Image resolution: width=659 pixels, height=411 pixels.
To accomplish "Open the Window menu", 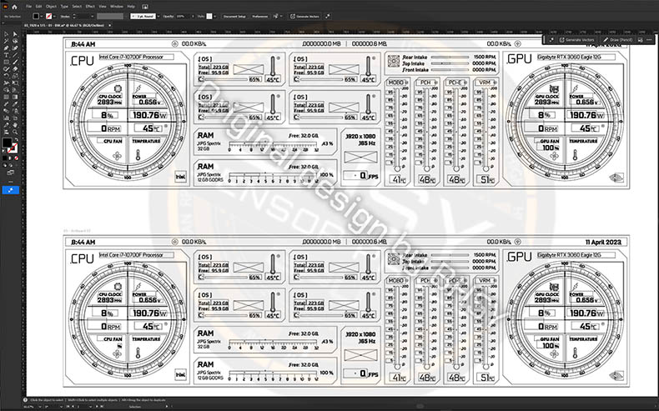I will [117, 7].
